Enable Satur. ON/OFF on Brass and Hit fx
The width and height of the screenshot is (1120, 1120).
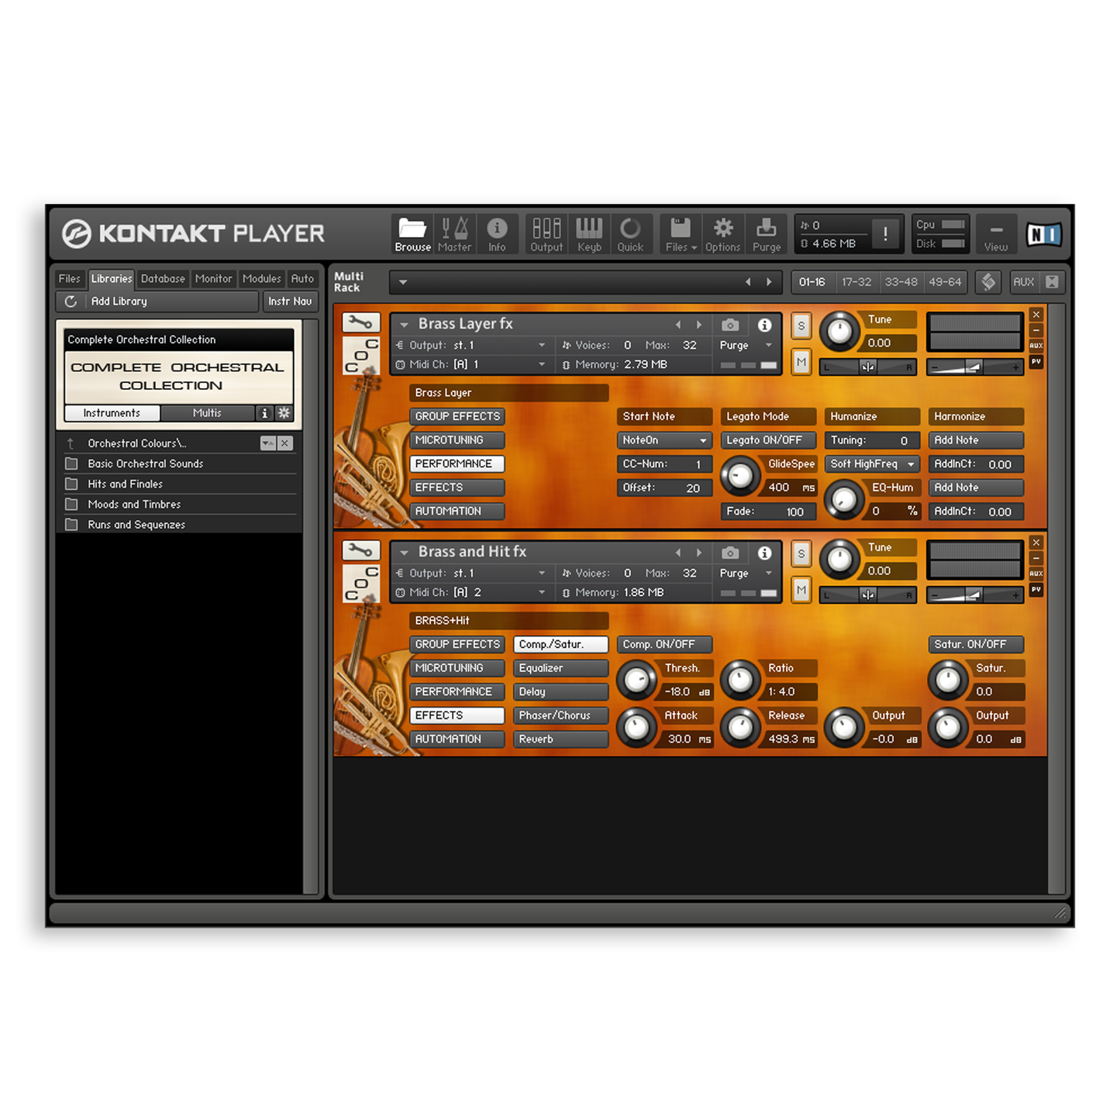(x=975, y=644)
